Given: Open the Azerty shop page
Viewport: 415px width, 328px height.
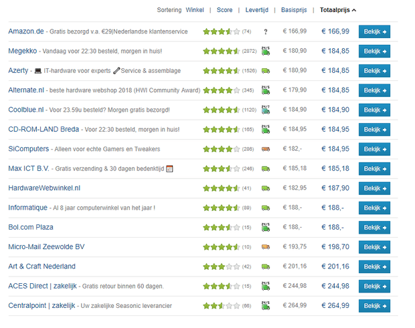Looking at the screenshot, I should [18, 70].
